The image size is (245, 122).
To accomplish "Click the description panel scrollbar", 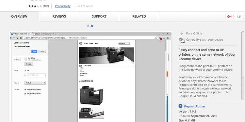I will pyautogui.click(x=242, y=65).
